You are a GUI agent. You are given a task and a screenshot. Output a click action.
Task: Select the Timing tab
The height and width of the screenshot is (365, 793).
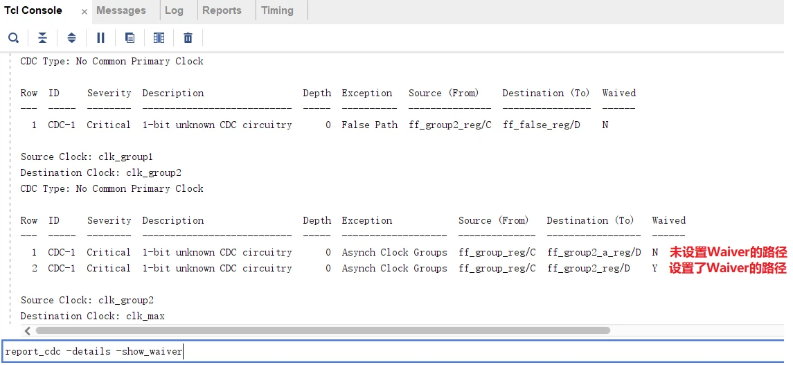[x=277, y=10]
